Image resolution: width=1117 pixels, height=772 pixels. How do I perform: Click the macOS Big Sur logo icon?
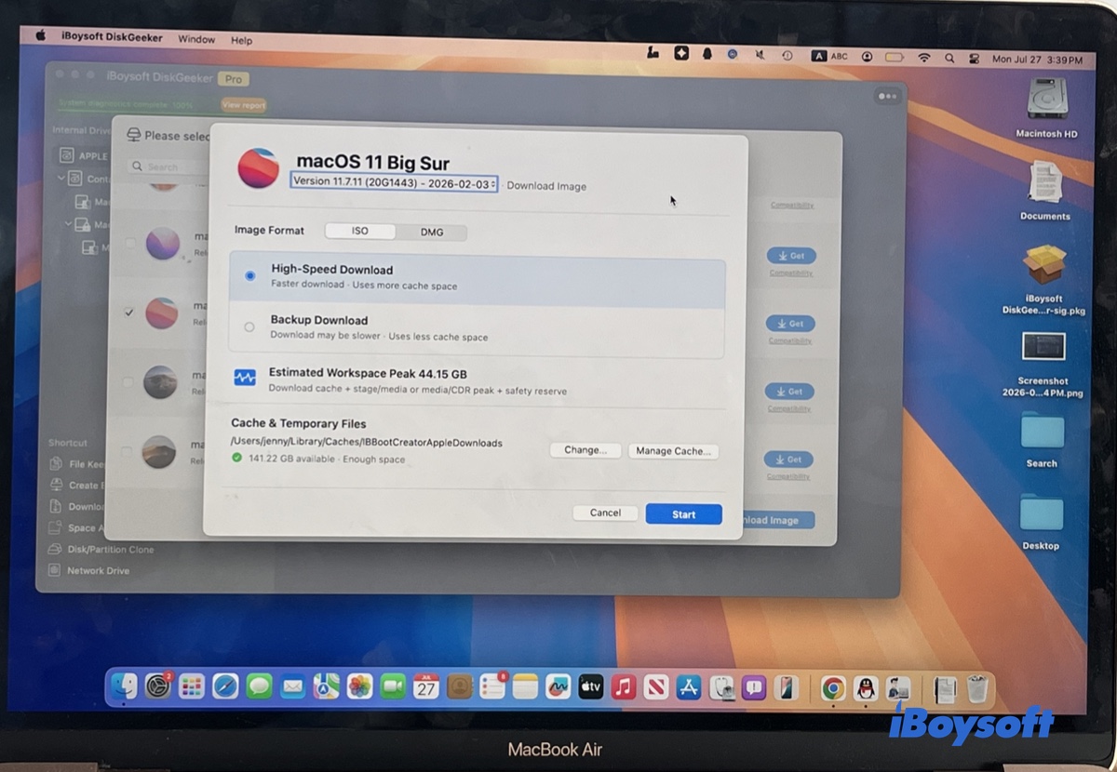pyautogui.click(x=259, y=168)
